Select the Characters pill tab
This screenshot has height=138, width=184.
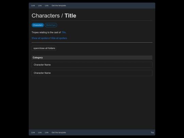[x=38, y=25]
